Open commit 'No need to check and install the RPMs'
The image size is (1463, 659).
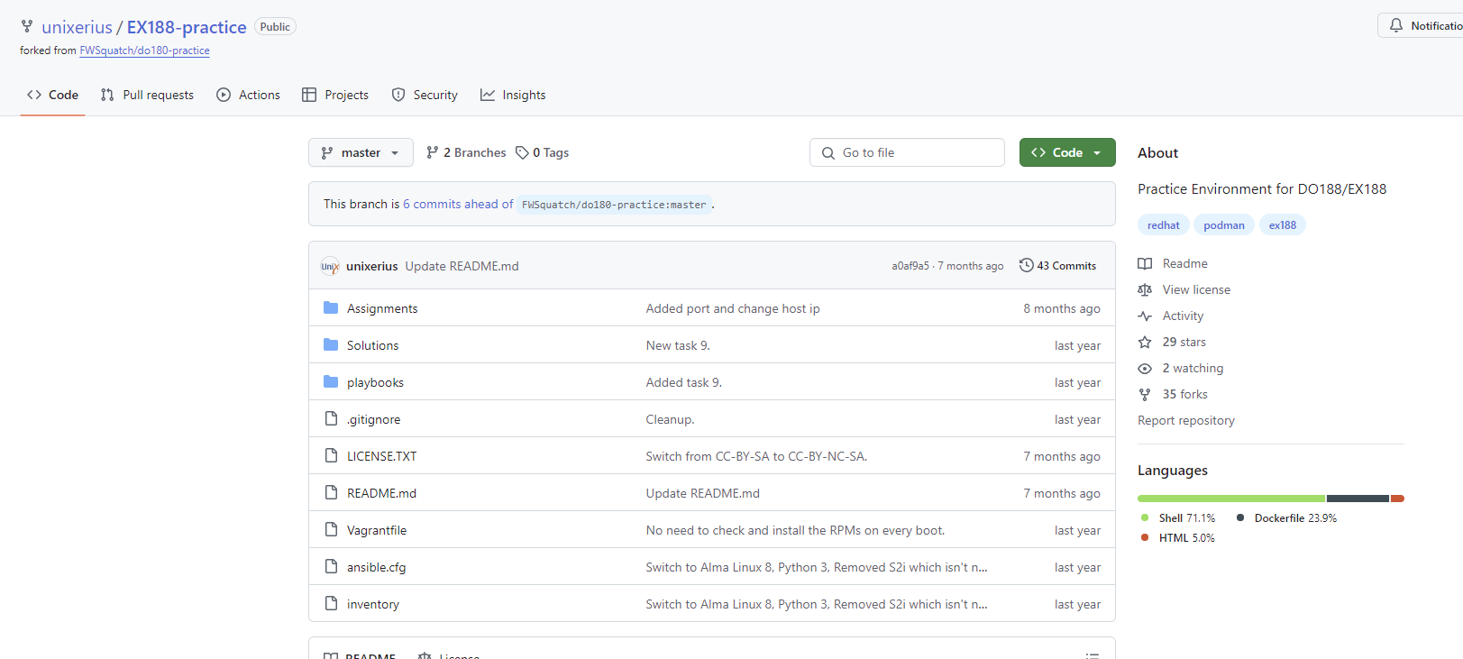pyautogui.click(x=795, y=530)
